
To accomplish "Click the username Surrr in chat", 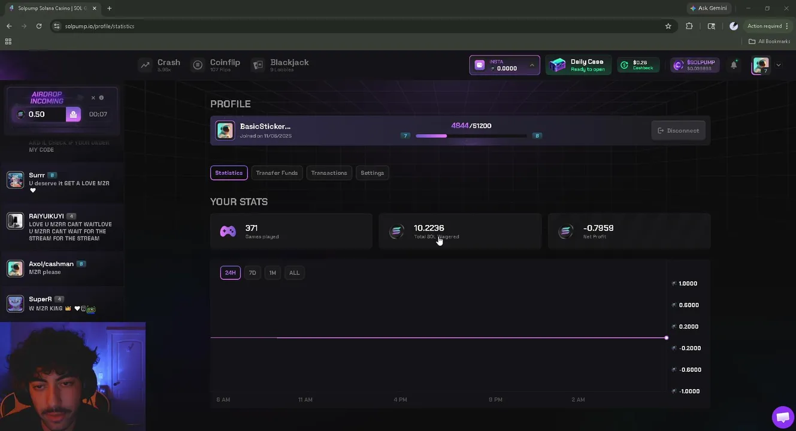I will 37,175.
